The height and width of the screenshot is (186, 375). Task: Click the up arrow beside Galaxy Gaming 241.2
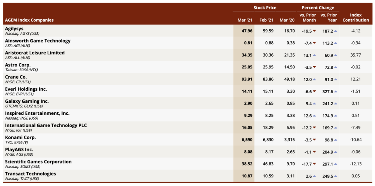[x=336, y=104]
